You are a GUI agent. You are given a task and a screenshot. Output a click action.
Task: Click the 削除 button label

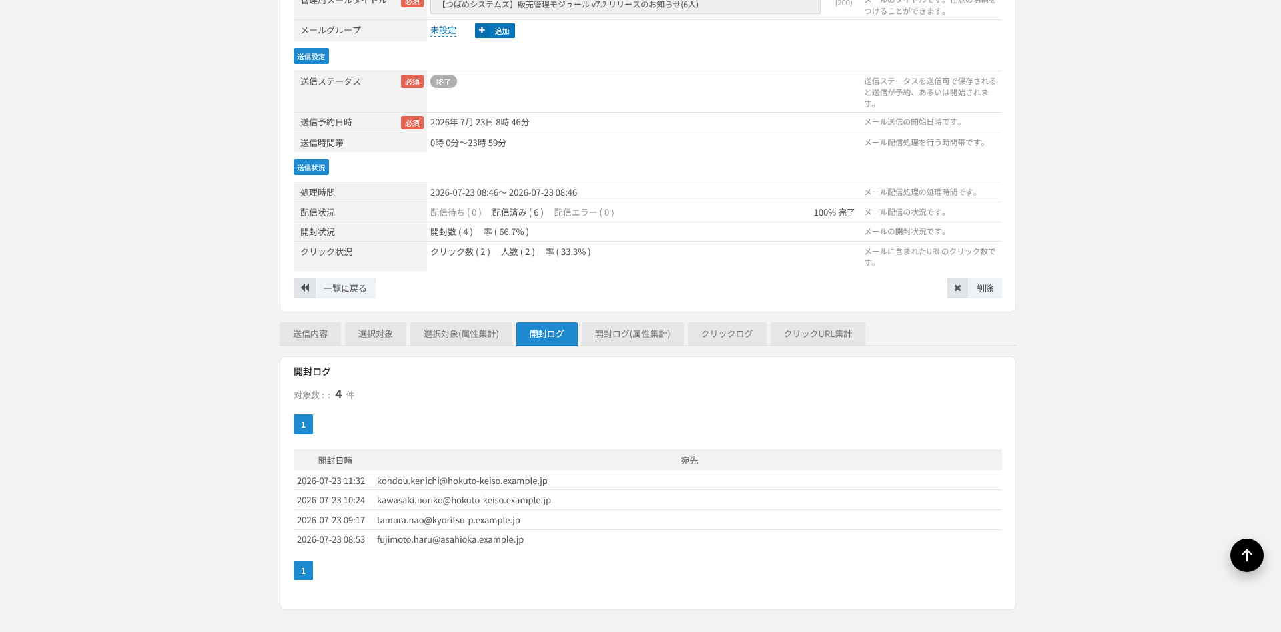pos(985,288)
